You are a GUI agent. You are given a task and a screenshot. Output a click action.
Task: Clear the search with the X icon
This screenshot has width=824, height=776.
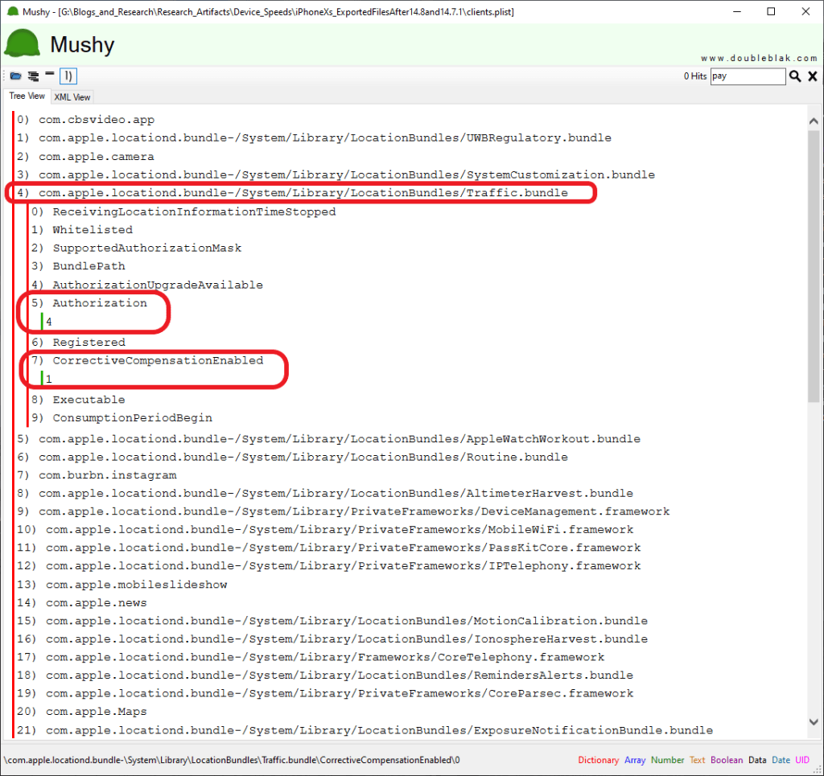[813, 76]
